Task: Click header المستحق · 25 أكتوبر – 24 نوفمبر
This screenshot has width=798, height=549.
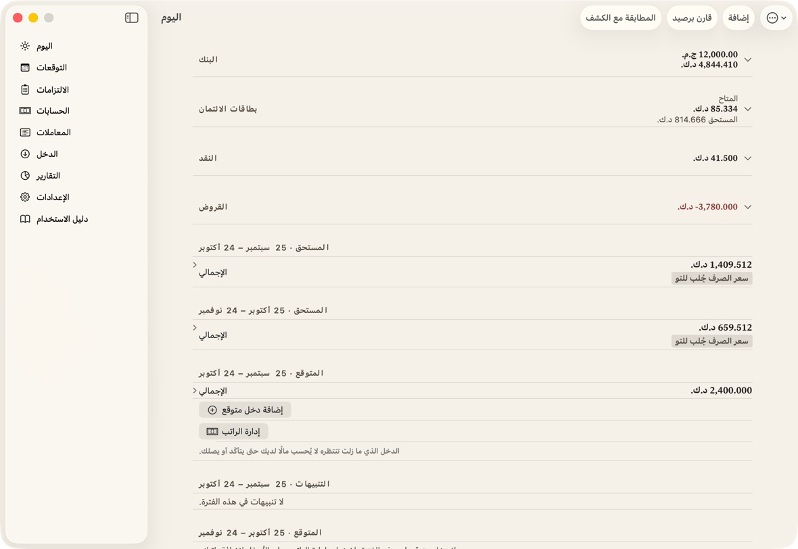Action: click(263, 310)
